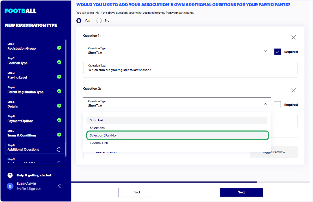The image size is (313, 202).
Task: Click the green checkmark beside Football Type
Action: point(59,62)
